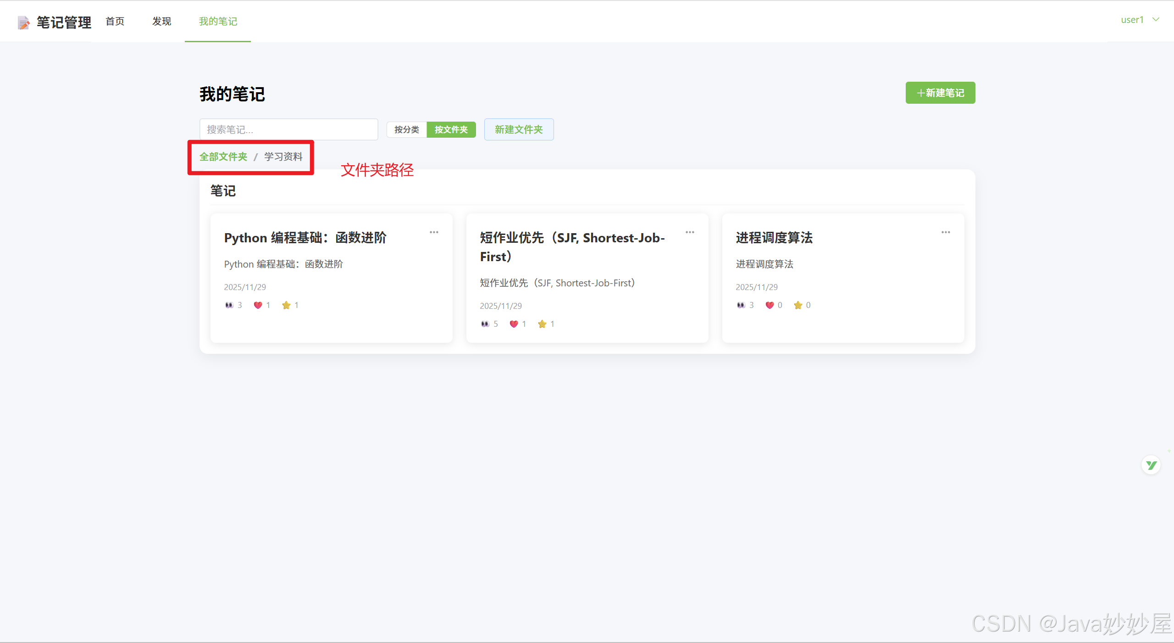Click the 新建文件夹 button
Screen dimensions: 1174x643
point(519,129)
